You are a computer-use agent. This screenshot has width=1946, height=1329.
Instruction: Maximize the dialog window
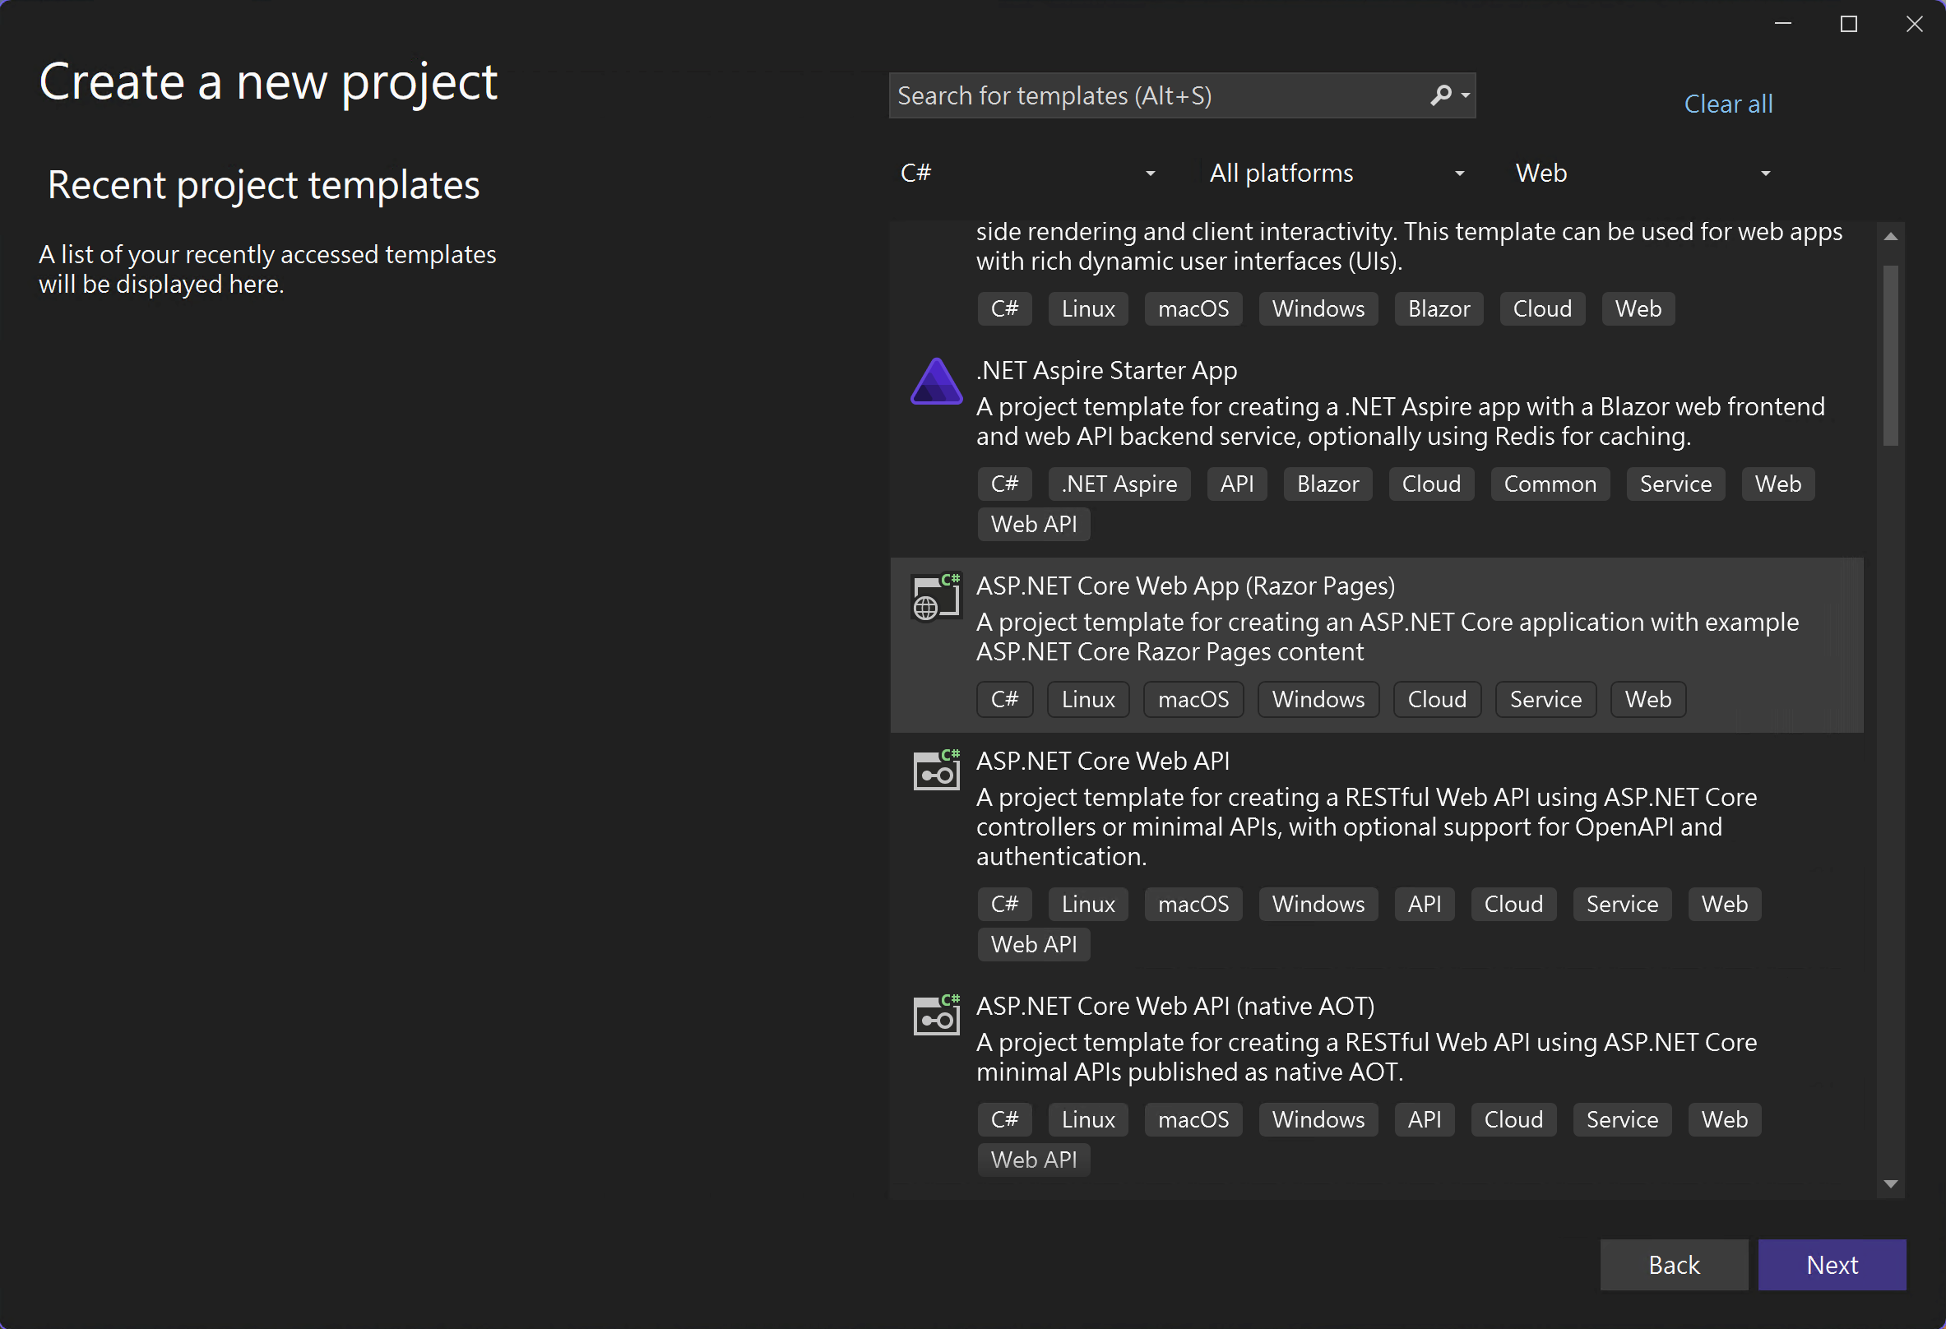[x=1848, y=25]
